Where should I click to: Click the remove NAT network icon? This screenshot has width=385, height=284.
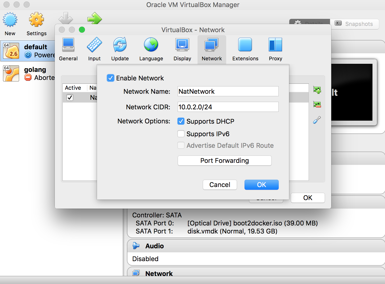[317, 104]
